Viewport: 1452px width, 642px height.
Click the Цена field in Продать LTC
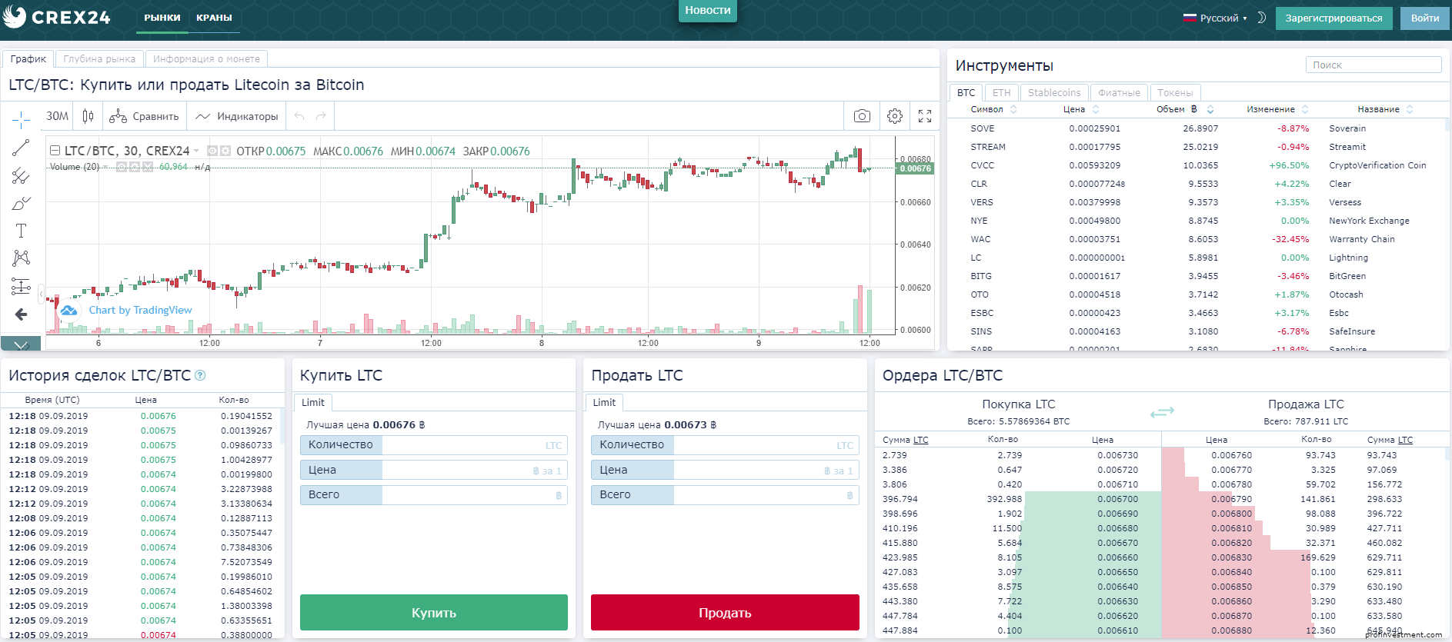725,470
